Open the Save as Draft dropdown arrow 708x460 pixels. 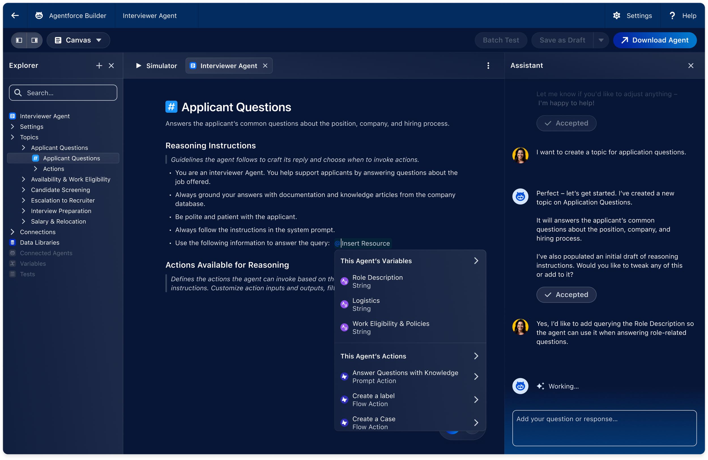pyautogui.click(x=601, y=40)
